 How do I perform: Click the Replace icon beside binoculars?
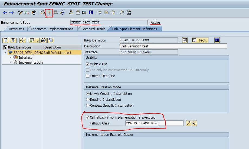click(122, 13)
